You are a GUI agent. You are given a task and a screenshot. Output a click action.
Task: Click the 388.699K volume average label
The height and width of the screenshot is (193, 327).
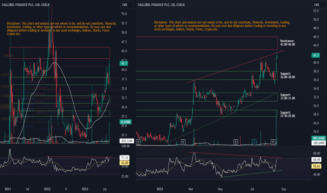319,143
